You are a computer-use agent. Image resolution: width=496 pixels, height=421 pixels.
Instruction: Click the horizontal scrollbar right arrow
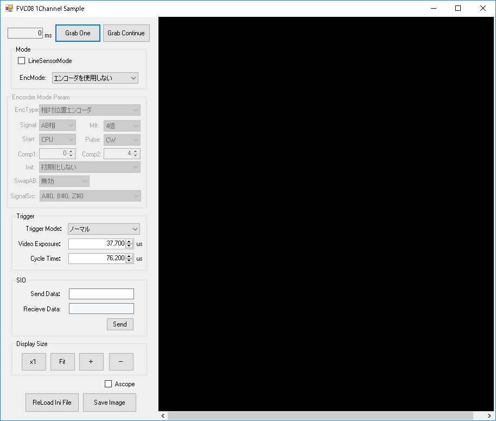click(x=489, y=416)
